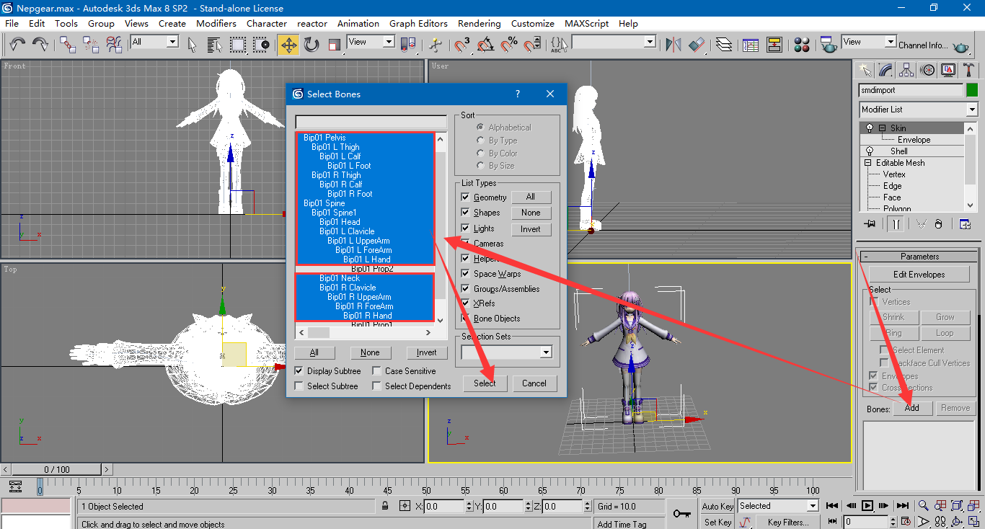Open the Utilities hammer panel tab
This screenshot has width=985, height=529.
click(969, 70)
